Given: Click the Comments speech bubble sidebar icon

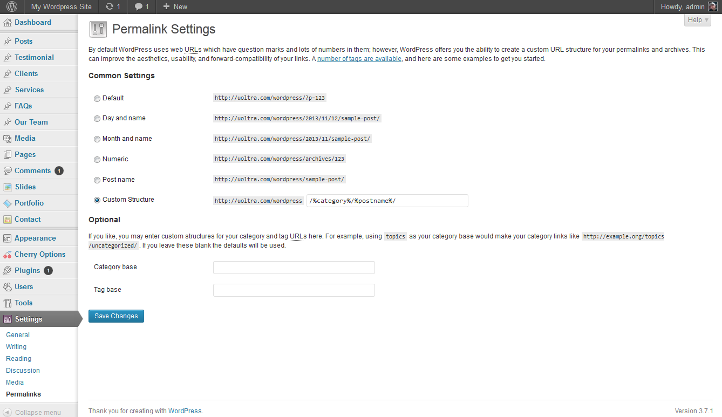Looking at the screenshot, I should [x=8, y=170].
